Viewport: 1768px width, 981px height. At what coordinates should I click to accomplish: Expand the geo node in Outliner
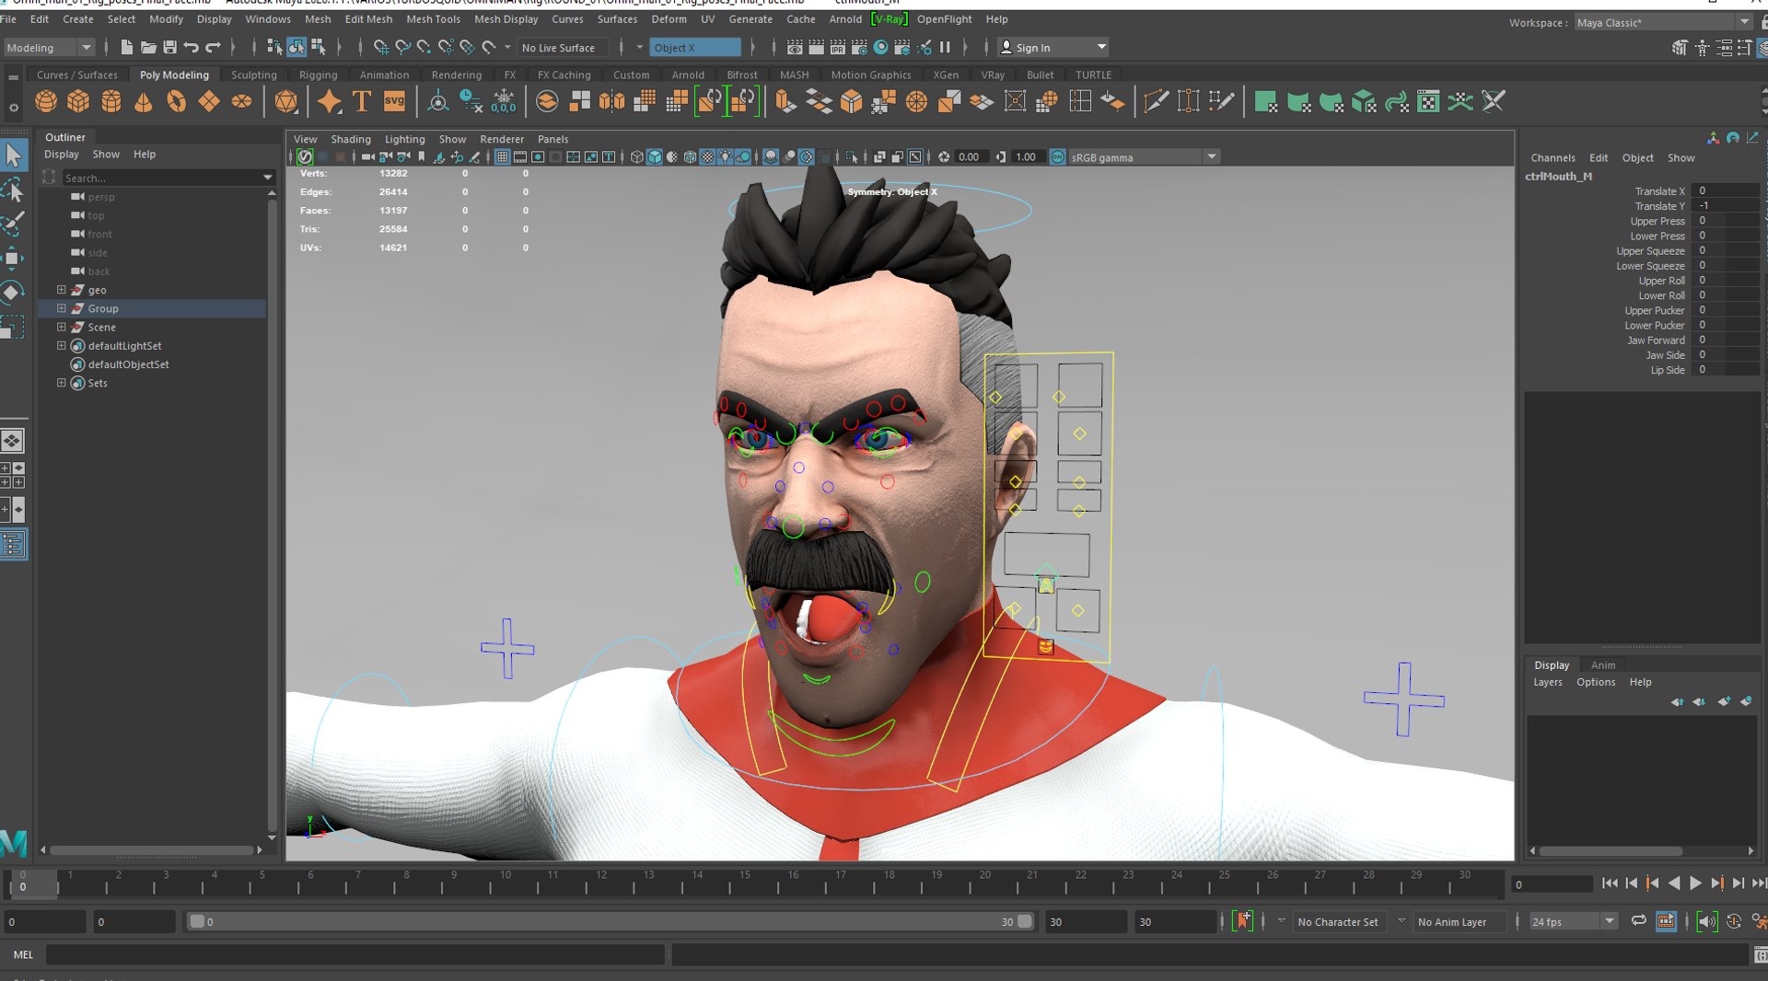[62, 290]
